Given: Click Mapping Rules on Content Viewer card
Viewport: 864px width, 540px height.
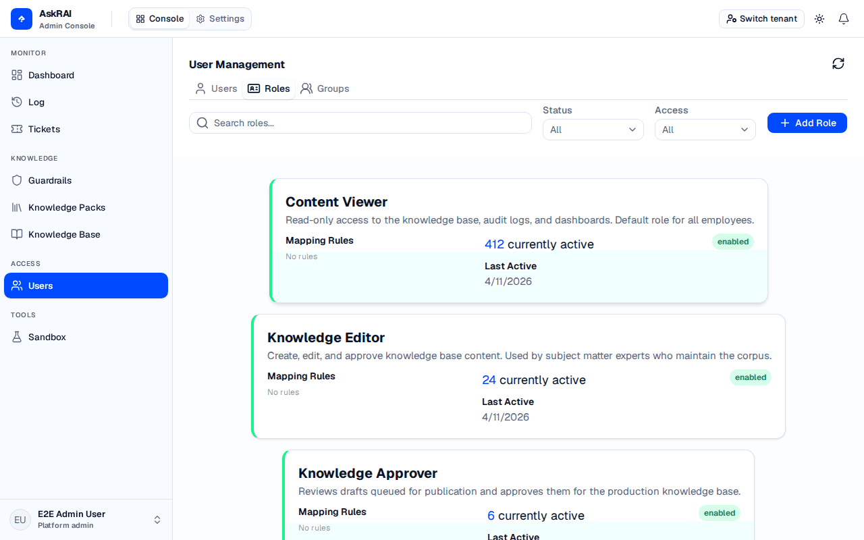Looking at the screenshot, I should (319, 240).
